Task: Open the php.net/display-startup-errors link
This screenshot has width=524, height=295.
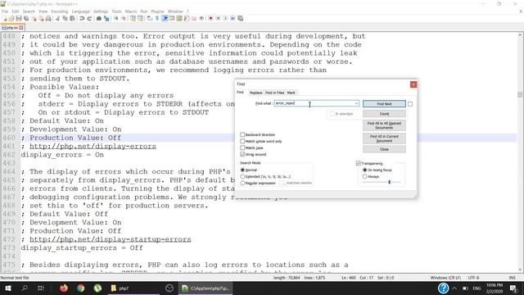Action: pos(111,239)
